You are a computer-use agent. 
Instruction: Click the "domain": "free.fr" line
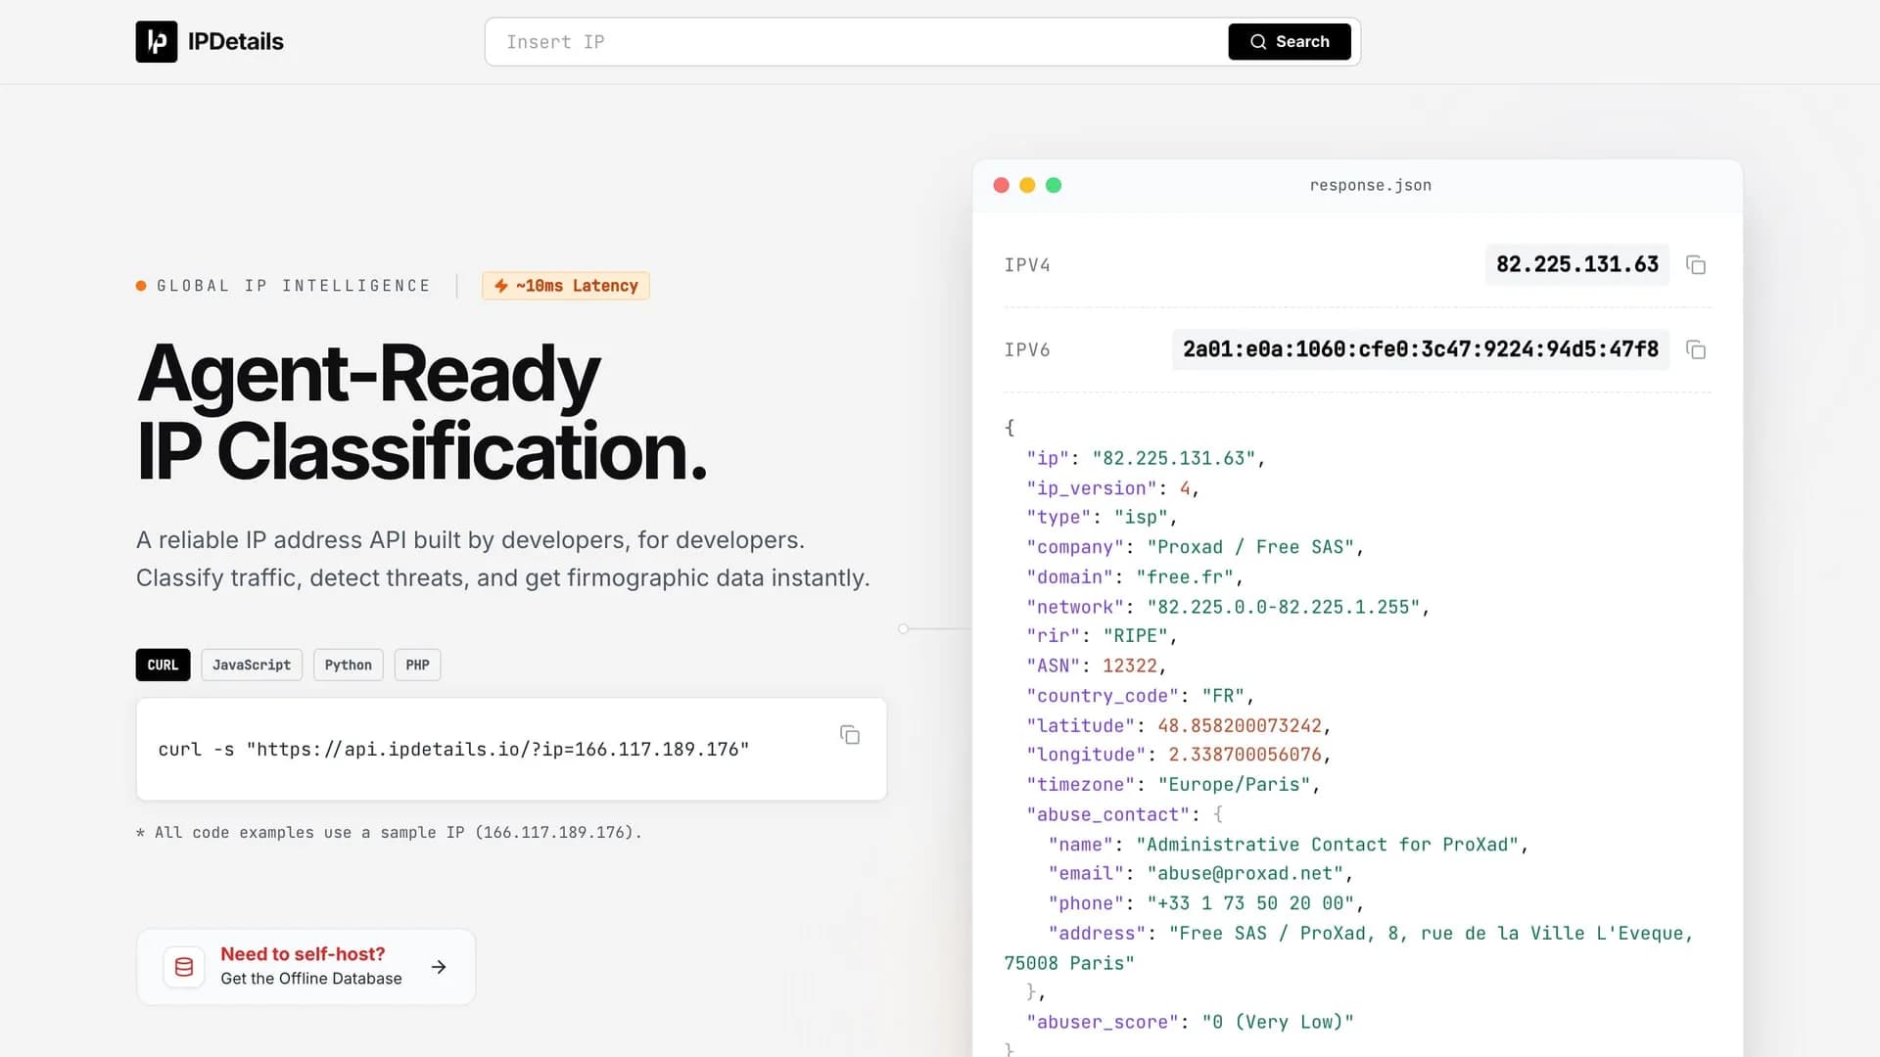coord(1135,577)
